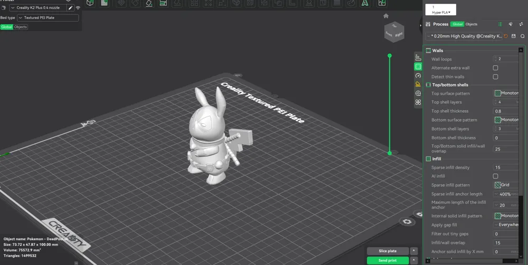Open the Top surface pattern dropdown

tap(506, 93)
